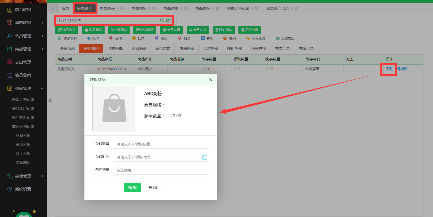Click the 查询 search button
The width and height of the screenshot is (433, 217).
[x=166, y=20]
